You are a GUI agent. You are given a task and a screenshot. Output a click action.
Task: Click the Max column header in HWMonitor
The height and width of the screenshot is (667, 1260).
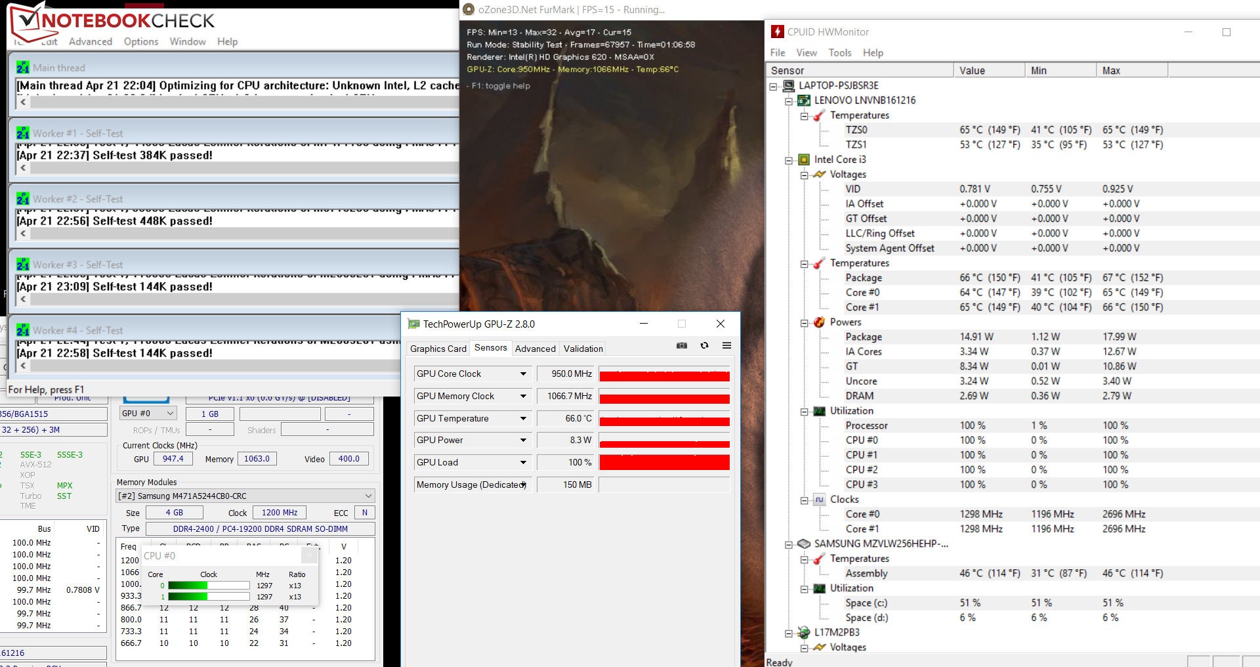pos(1132,70)
